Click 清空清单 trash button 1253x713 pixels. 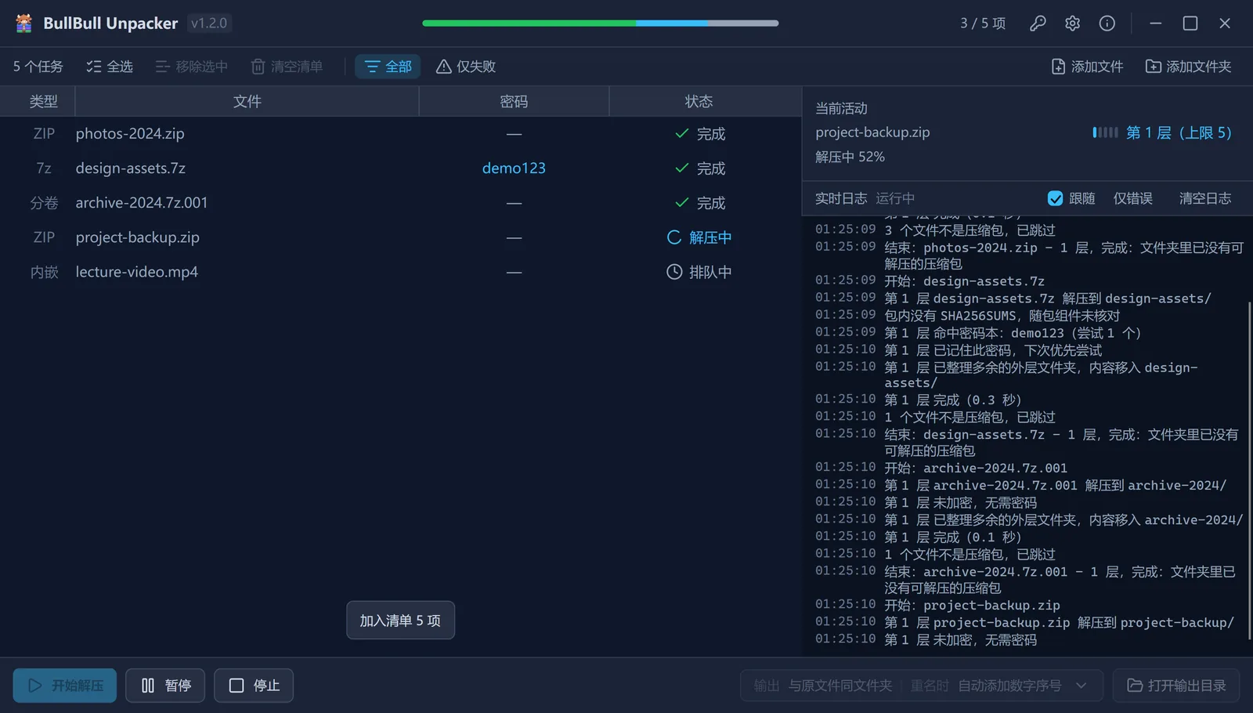(287, 67)
